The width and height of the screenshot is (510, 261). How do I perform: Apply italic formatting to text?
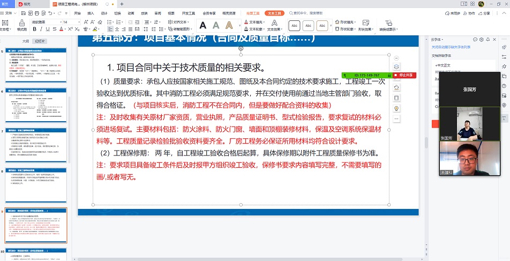coord(41,29)
